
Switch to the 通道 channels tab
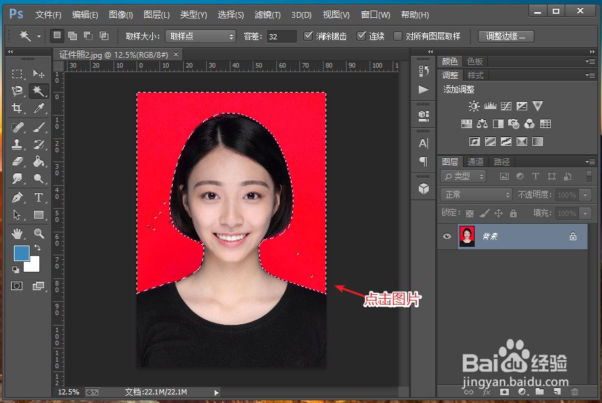(x=476, y=161)
